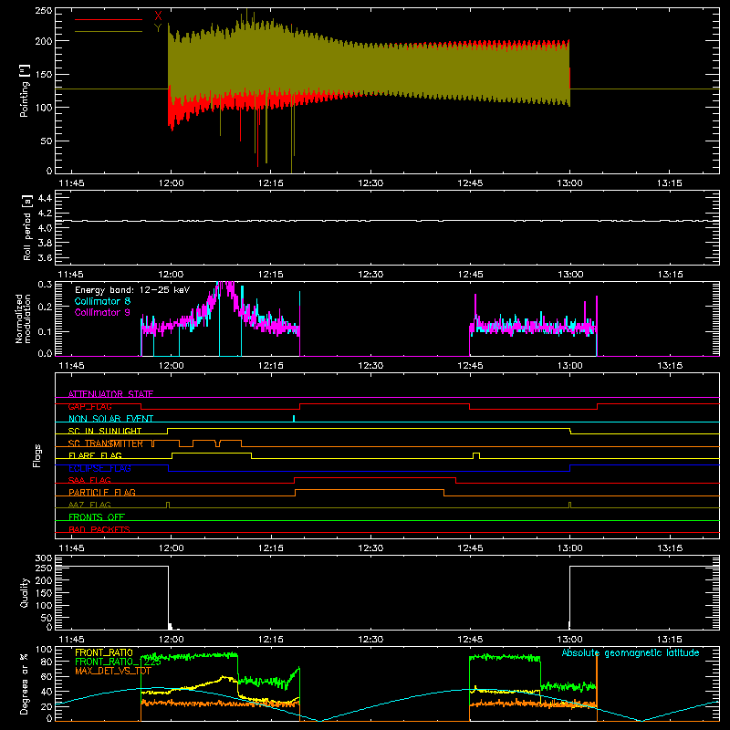Click the blue ECLIPSE_FLAG label
This screenshot has height=730, width=730.
(x=99, y=468)
